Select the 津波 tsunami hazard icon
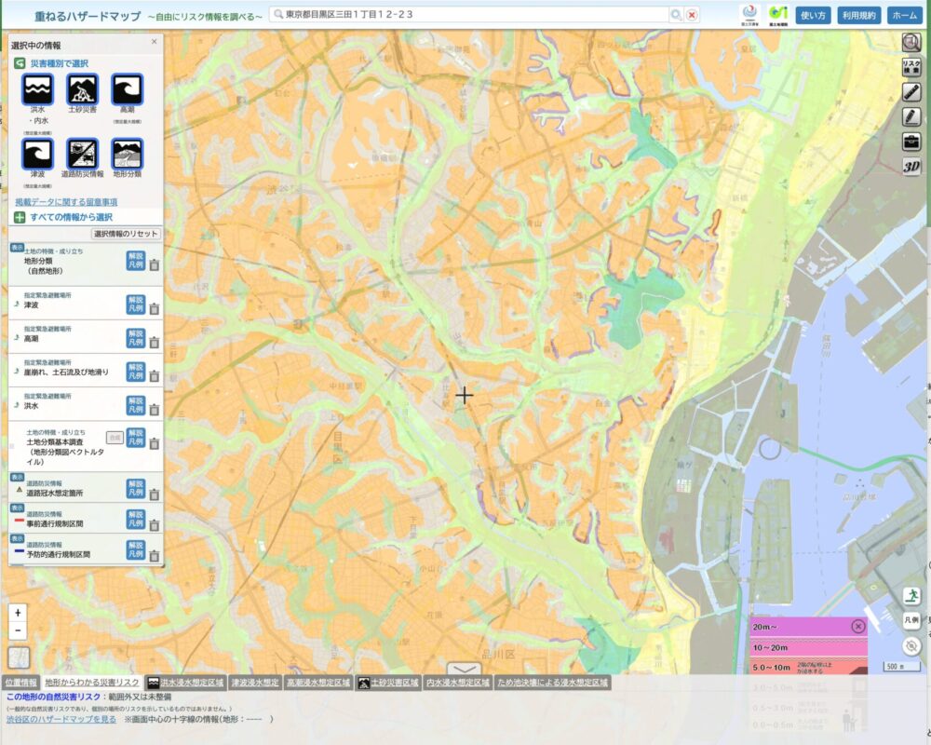The width and height of the screenshot is (931, 745). point(38,155)
